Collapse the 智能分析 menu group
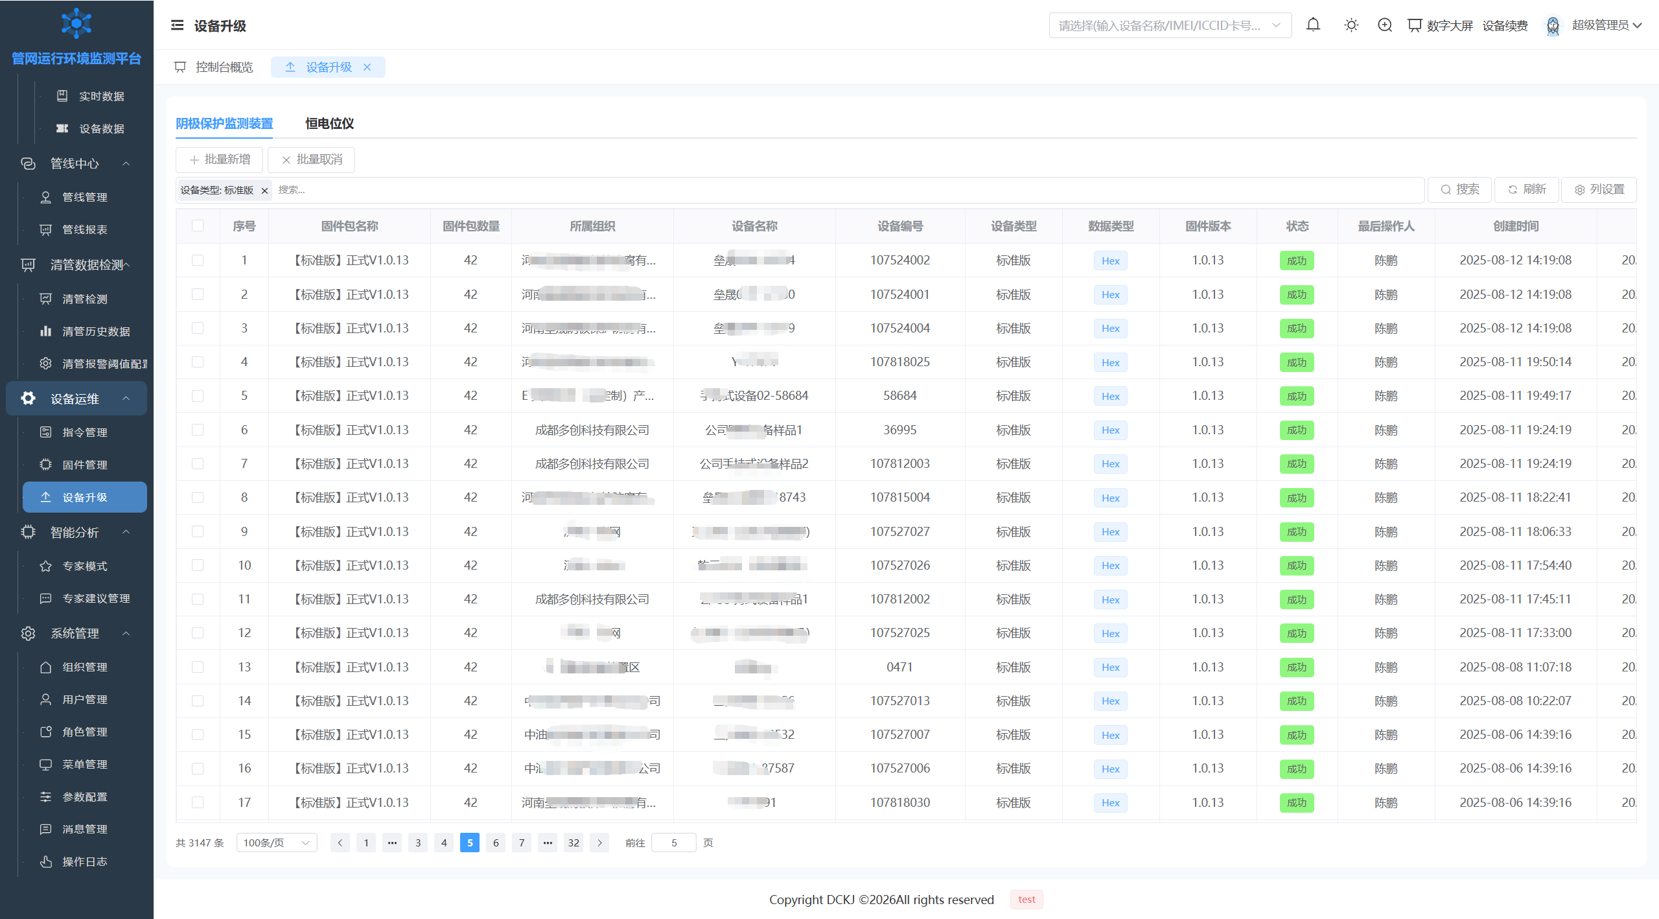 pos(76,532)
